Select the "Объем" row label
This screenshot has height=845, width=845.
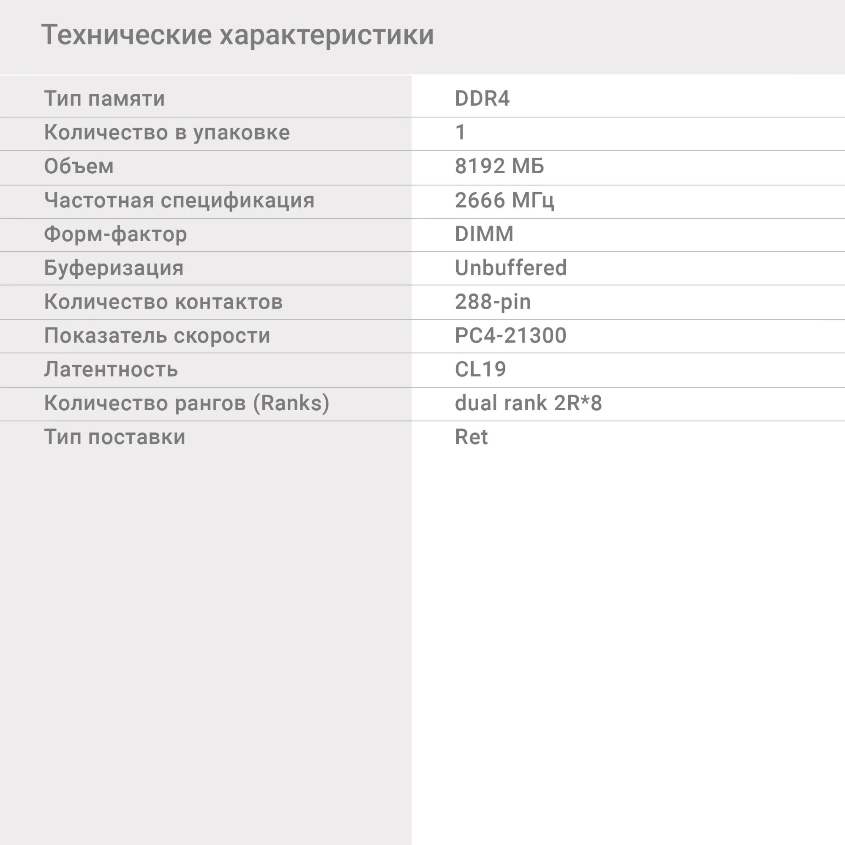click(x=79, y=166)
